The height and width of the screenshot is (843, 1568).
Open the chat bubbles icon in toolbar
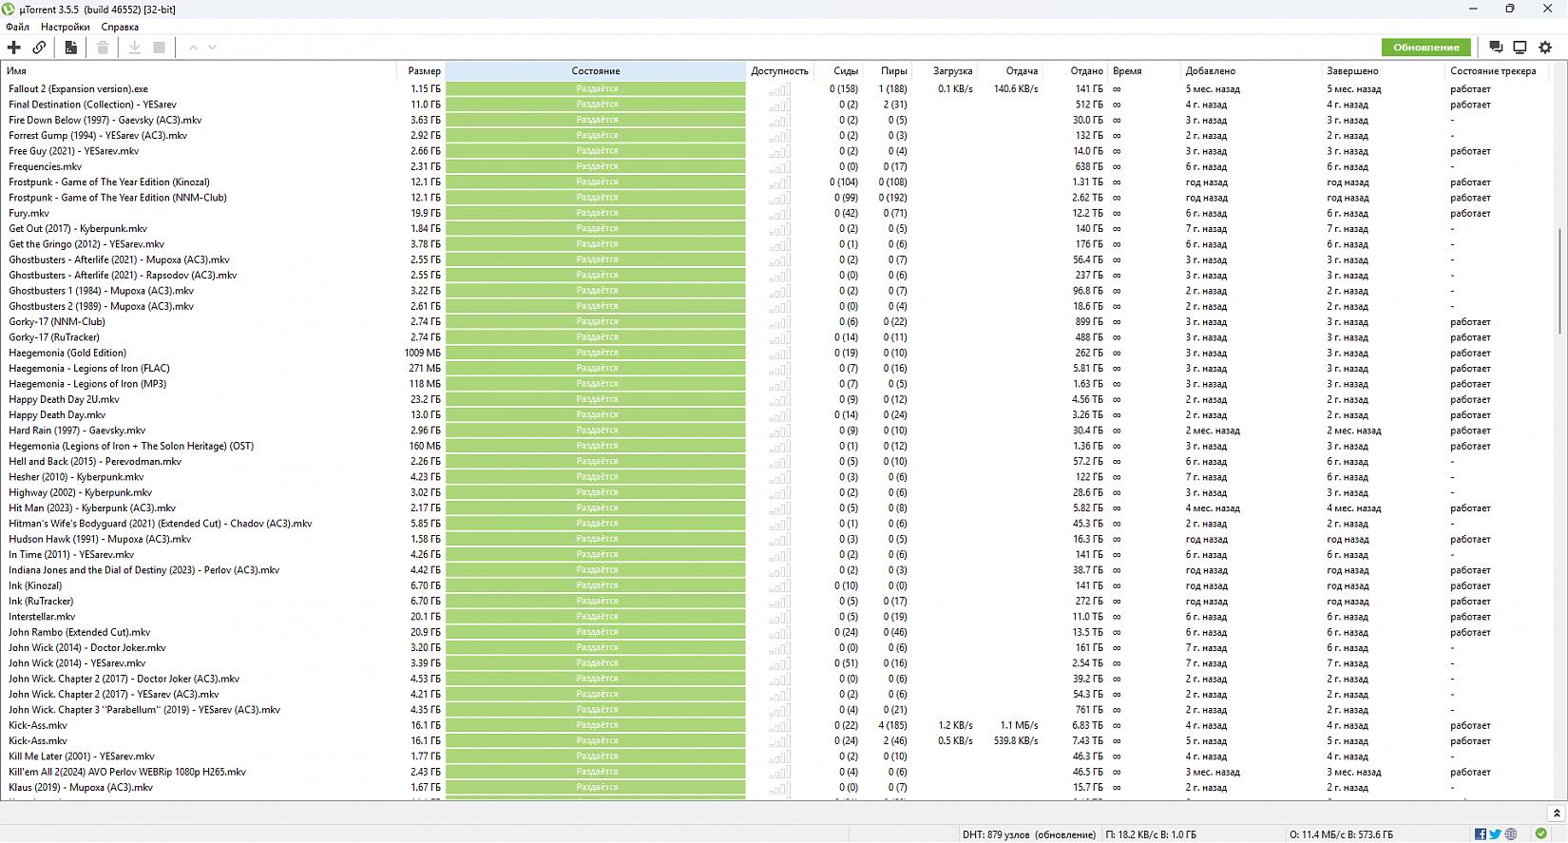(x=1495, y=48)
